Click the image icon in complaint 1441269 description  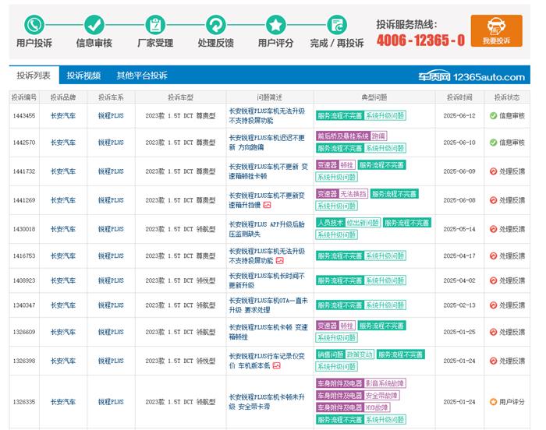267,205
